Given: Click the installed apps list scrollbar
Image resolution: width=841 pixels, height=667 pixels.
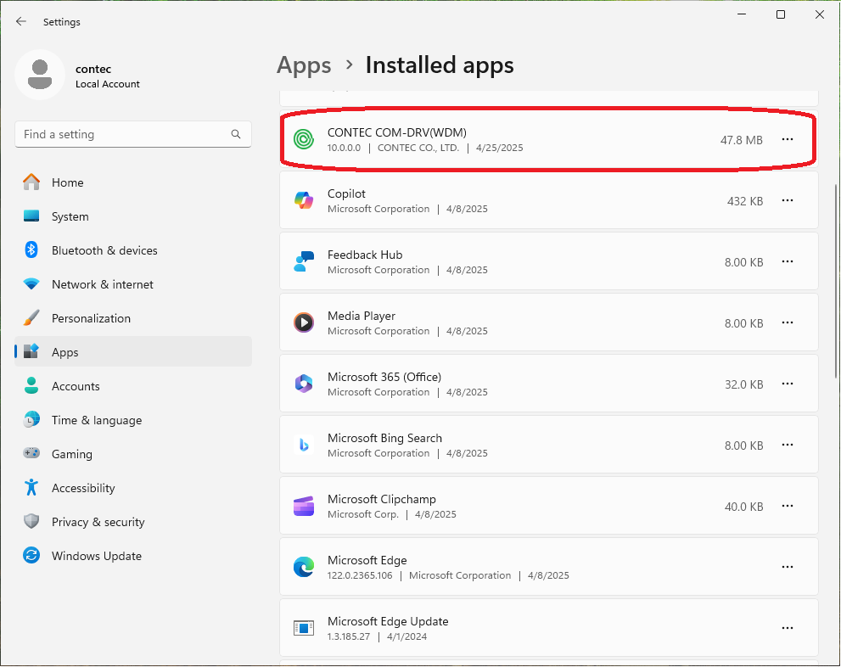Looking at the screenshot, I should click(x=836, y=281).
